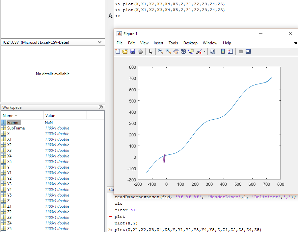Toggle the Insert Colorbar button
The height and width of the screenshot is (232, 298).
point(223,51)
